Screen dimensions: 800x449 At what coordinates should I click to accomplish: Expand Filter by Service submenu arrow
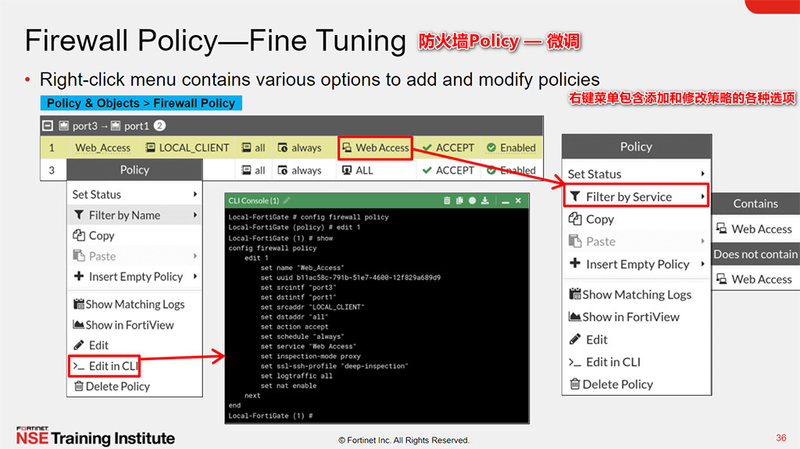[702, 197]
